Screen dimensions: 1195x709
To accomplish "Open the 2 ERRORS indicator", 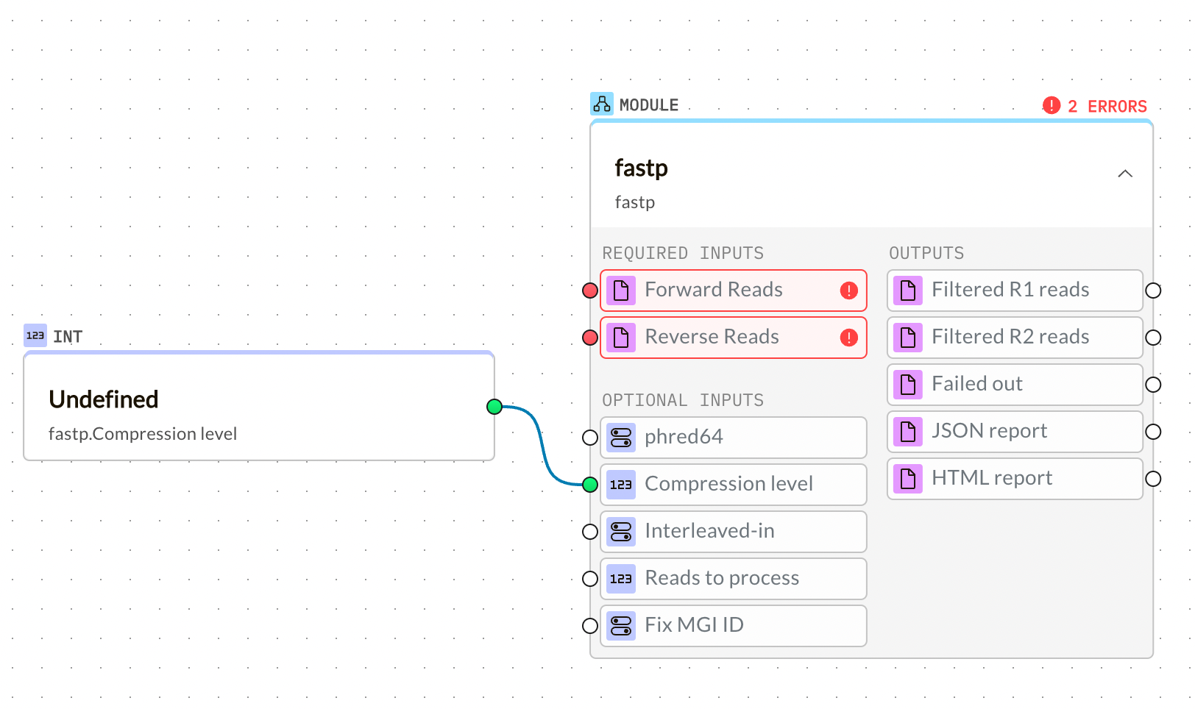I will coord(1096,106).
